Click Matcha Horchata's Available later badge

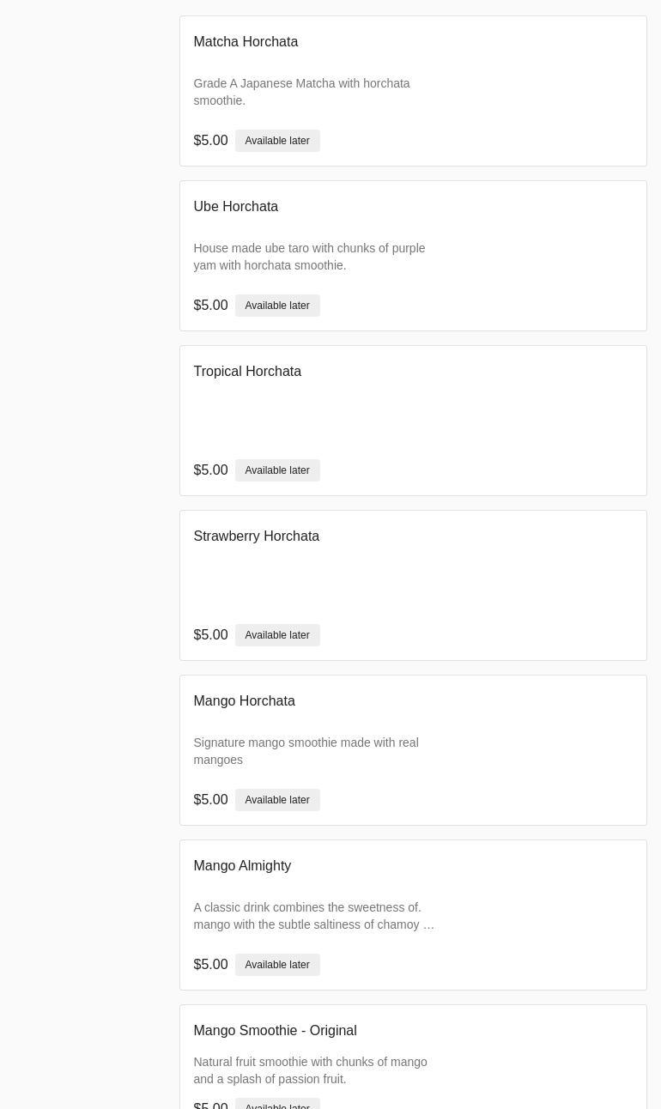coord(276,141)
